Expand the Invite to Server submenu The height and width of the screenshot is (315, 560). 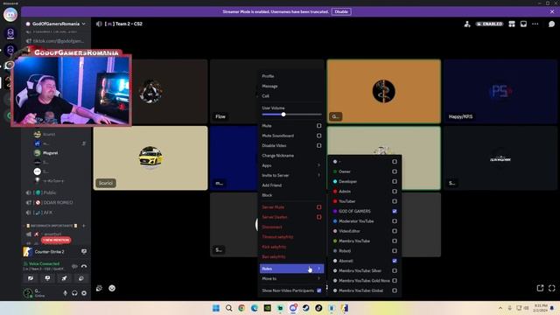click(291, 175)
